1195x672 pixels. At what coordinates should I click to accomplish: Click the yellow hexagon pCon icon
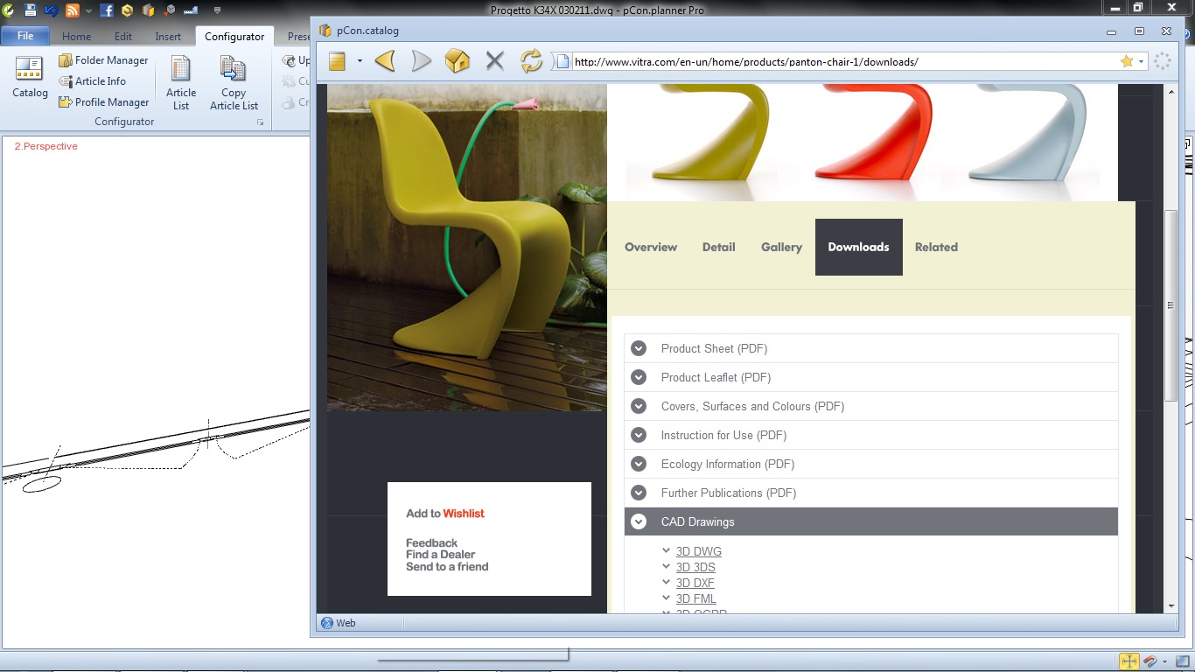pos(128,10)
